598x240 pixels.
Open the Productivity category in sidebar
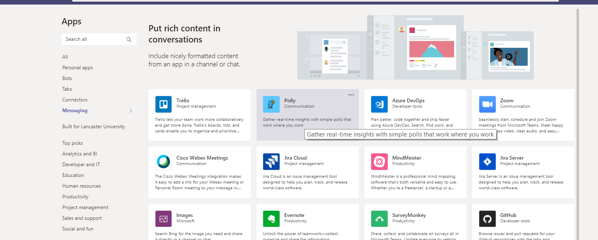pyautogui.click(x=75, y=197)
